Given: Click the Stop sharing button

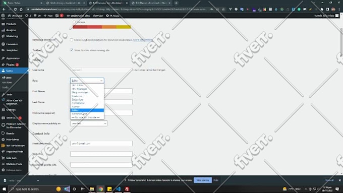Looking at the screenshot, I should [x=203, y=180].
